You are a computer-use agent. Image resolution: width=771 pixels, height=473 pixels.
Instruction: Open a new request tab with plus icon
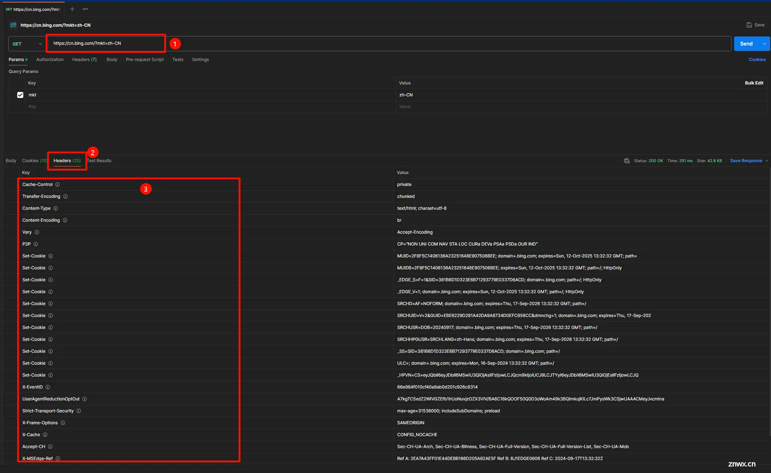click(72, 9)
